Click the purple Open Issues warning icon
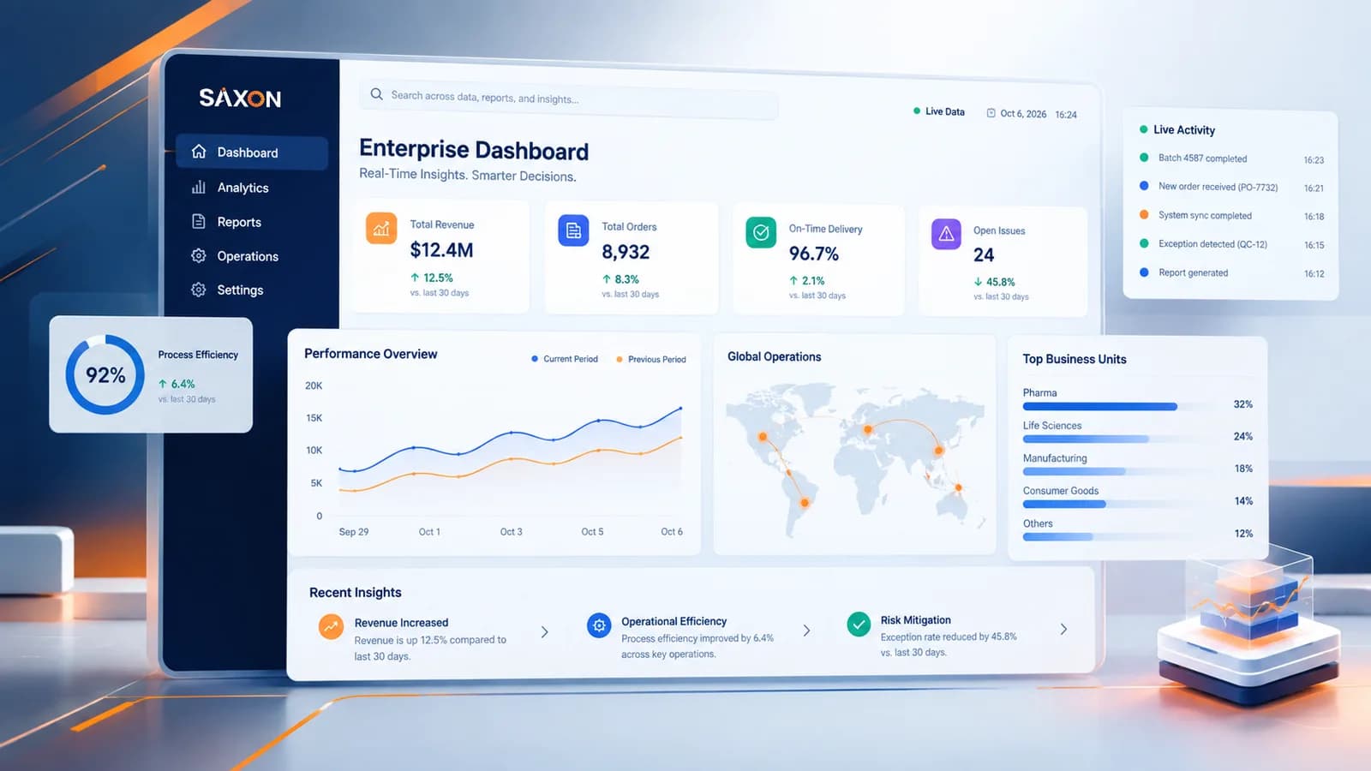The image size is (1371, 771). (x=946, y=234)
